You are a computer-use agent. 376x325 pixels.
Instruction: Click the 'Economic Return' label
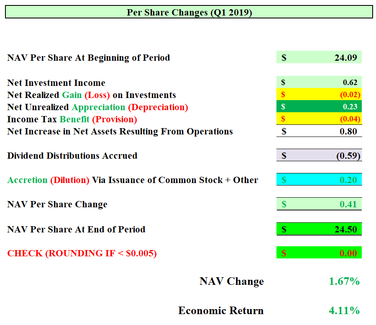click(x=221, y=310)
